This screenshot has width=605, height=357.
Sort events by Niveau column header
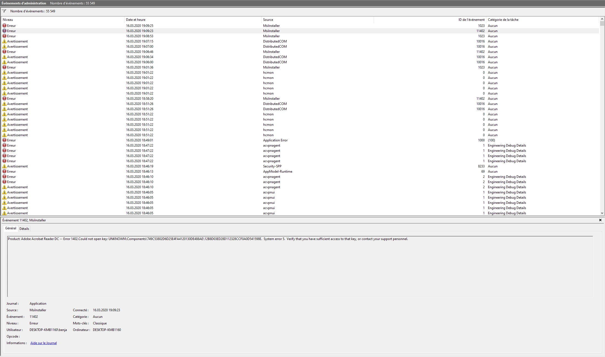coord(8,20)
